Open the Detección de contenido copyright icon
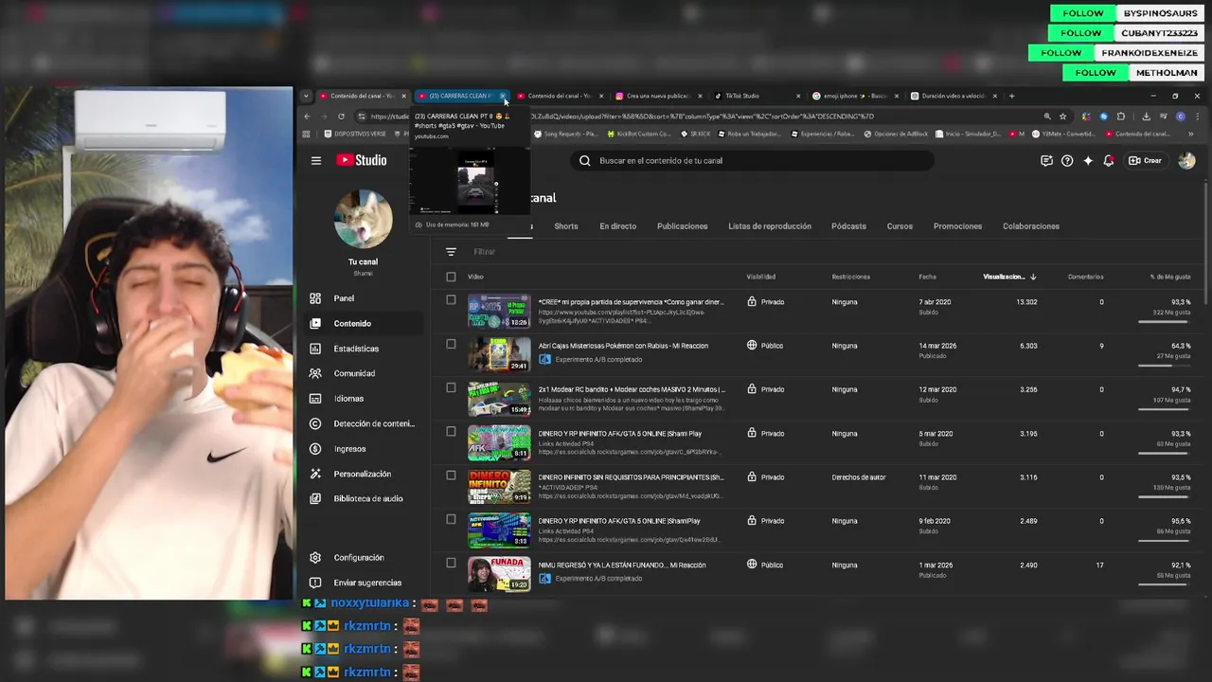Viewport: 1212px width, 682px height. (315, 423)
